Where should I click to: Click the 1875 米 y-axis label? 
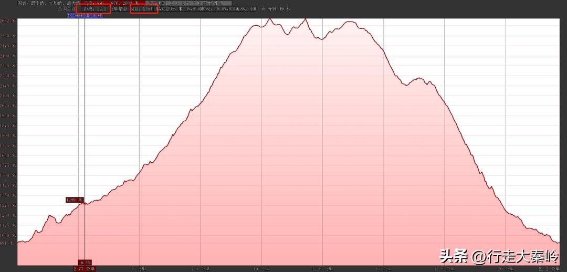pos(8,125)
